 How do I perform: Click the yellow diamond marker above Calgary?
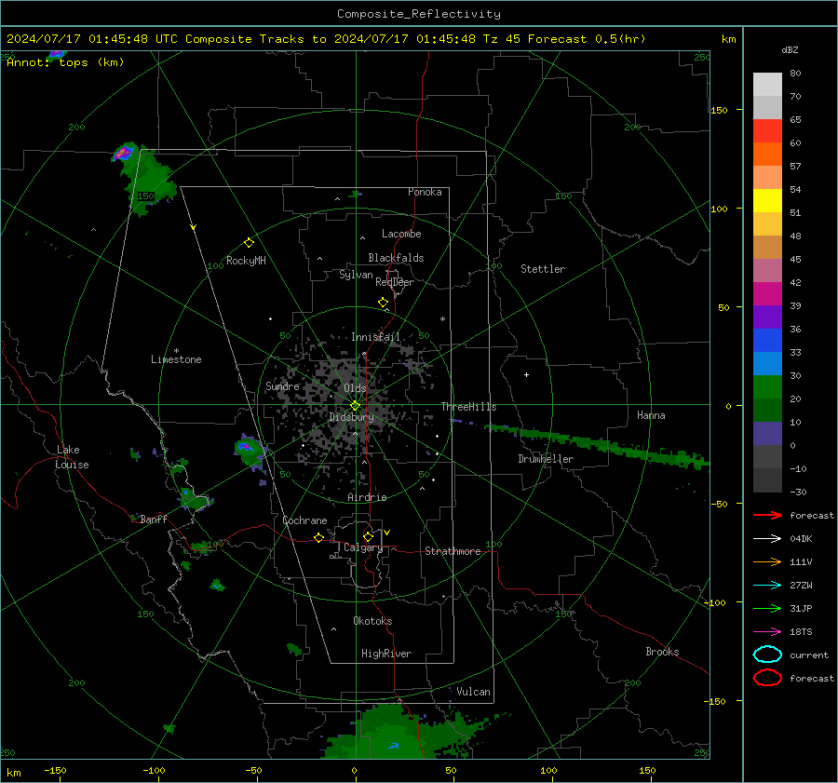368,536
